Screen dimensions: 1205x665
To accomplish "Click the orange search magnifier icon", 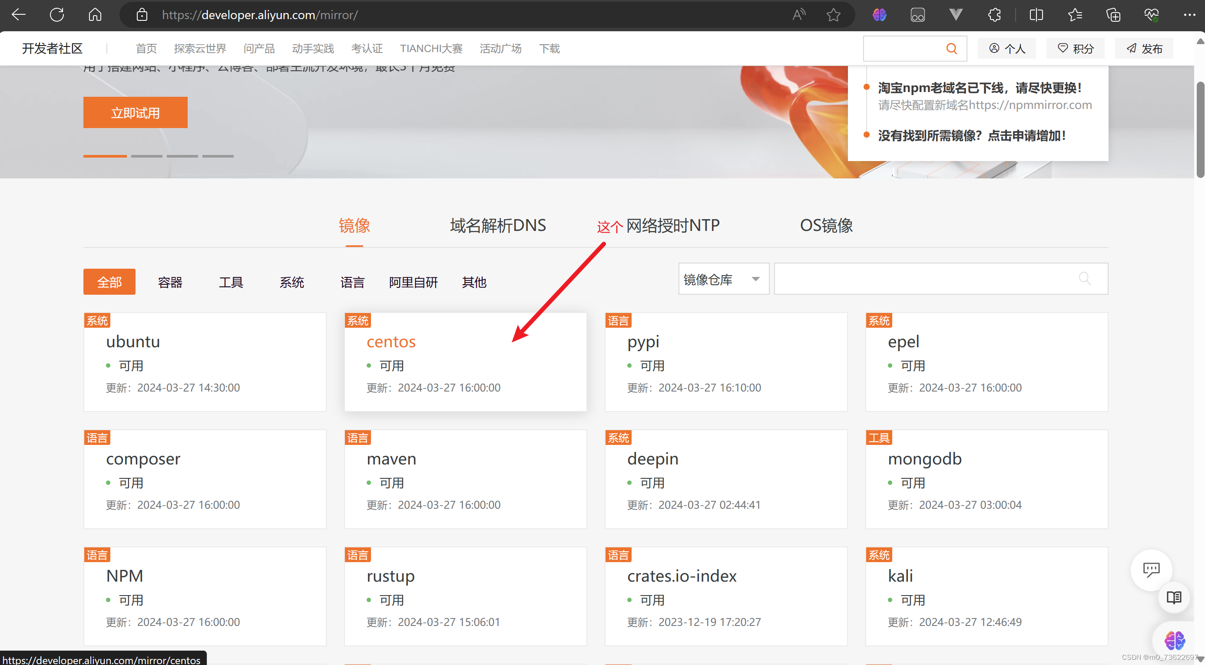I will tap(951, 49).
